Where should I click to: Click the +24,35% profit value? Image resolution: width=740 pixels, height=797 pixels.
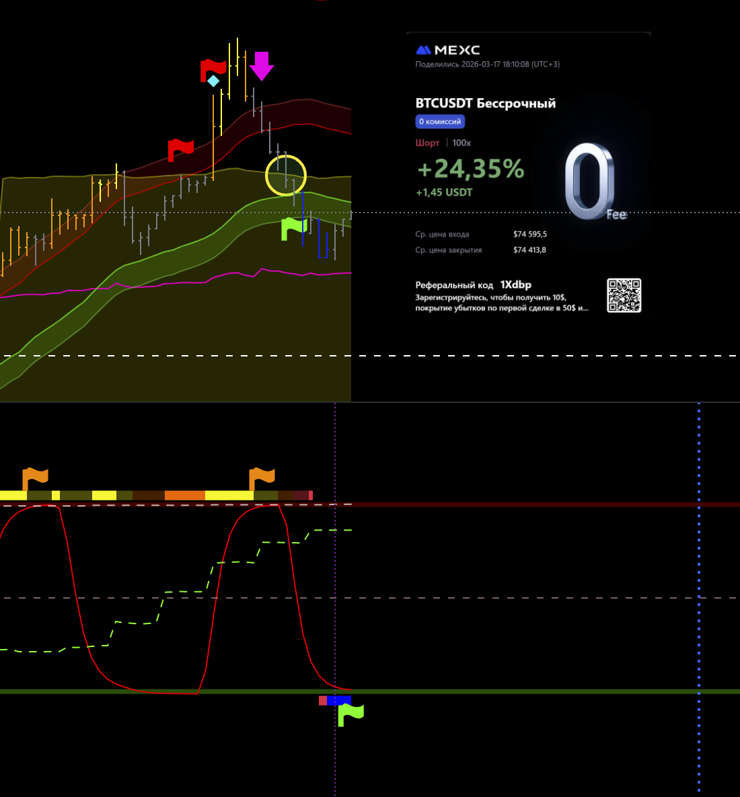click(x=470, y=169)
